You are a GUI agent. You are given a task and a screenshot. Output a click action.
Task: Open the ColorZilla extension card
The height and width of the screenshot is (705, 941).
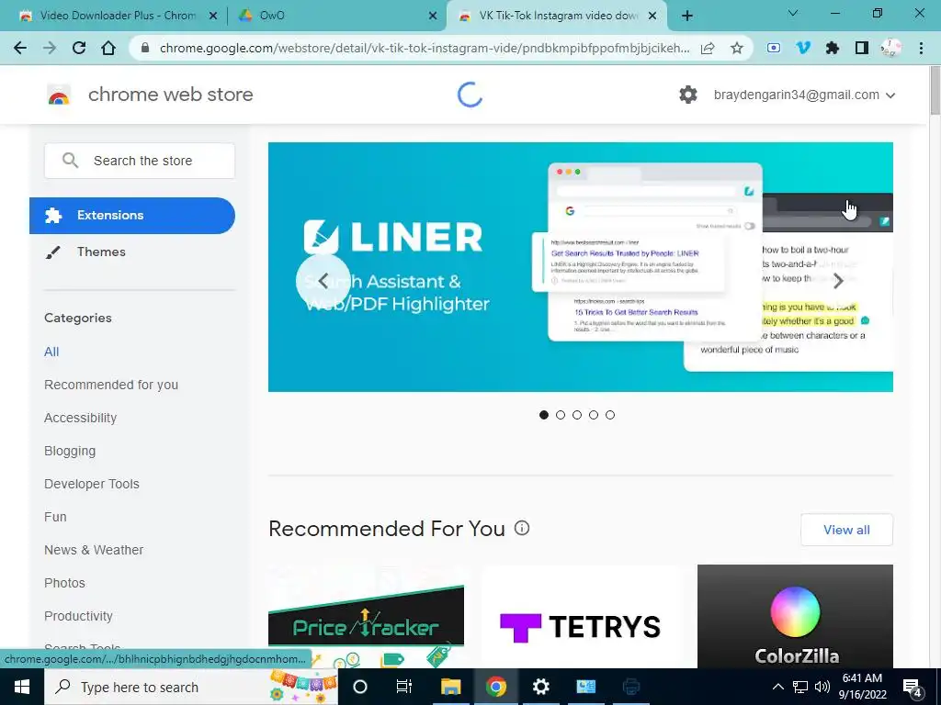tap(795, 616)
